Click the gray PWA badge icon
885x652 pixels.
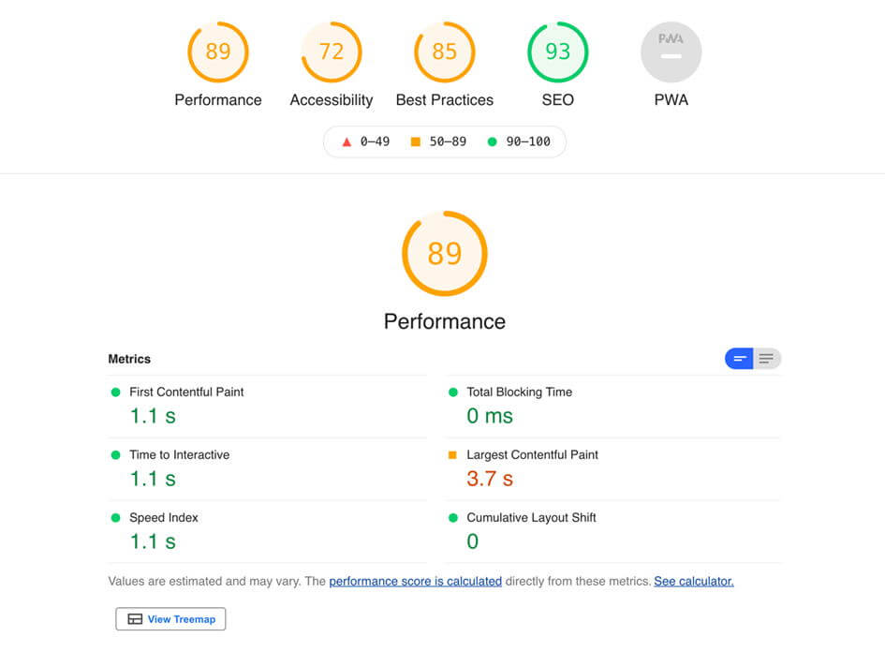click(671, 52)
